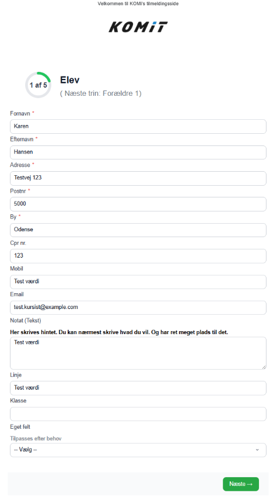Screen dimensions: 277x500
Task: Click the Næste button
Action: (241, 484)
